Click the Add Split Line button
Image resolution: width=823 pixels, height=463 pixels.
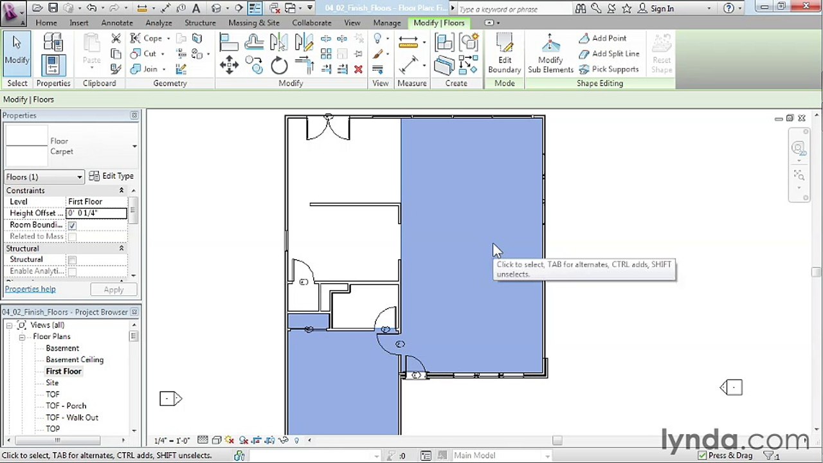[x=609, y=54]
